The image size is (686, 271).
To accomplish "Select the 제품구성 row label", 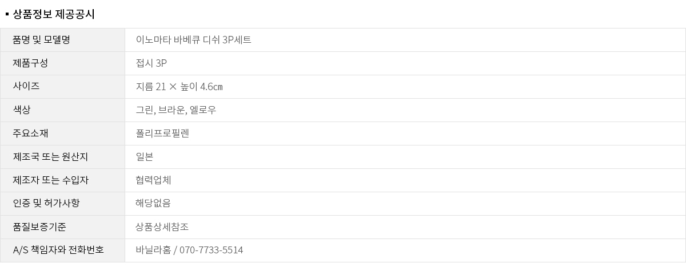I will [x=30, y=63].
